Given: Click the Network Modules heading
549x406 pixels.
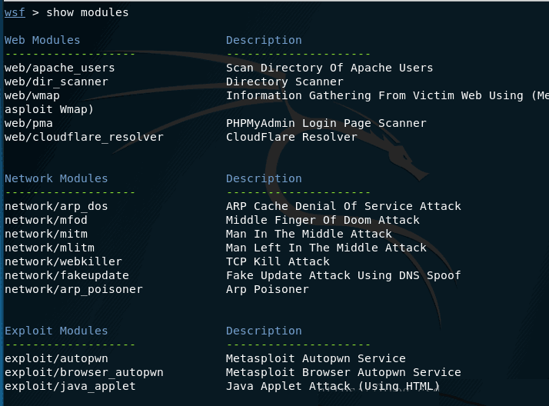Looking at the screenshot, I should click(56, 178).
